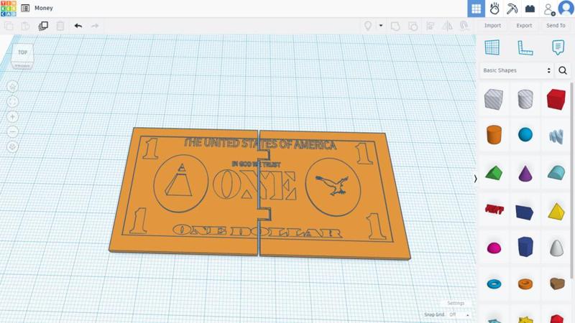Open the visibility dropdown arrow
The image size is (575, 323).
(381, 26)
